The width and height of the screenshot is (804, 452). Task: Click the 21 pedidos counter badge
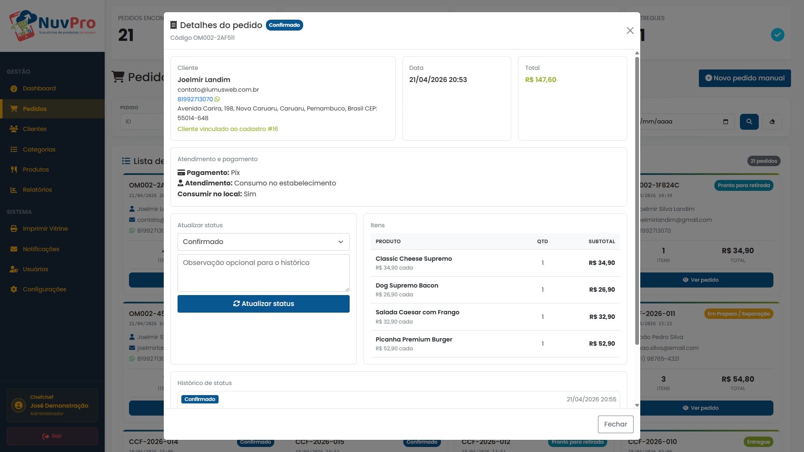tap(764, 161)
